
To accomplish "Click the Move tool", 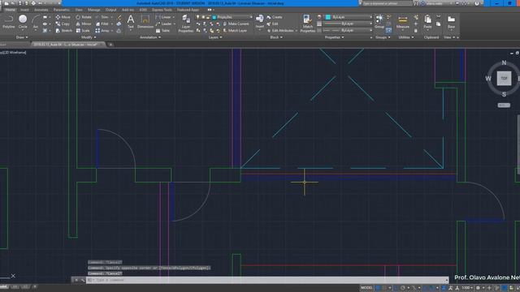I will (x=63, y=17).
